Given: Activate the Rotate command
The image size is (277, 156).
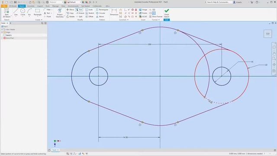Looking at the screenshot, I should point(71,16).
